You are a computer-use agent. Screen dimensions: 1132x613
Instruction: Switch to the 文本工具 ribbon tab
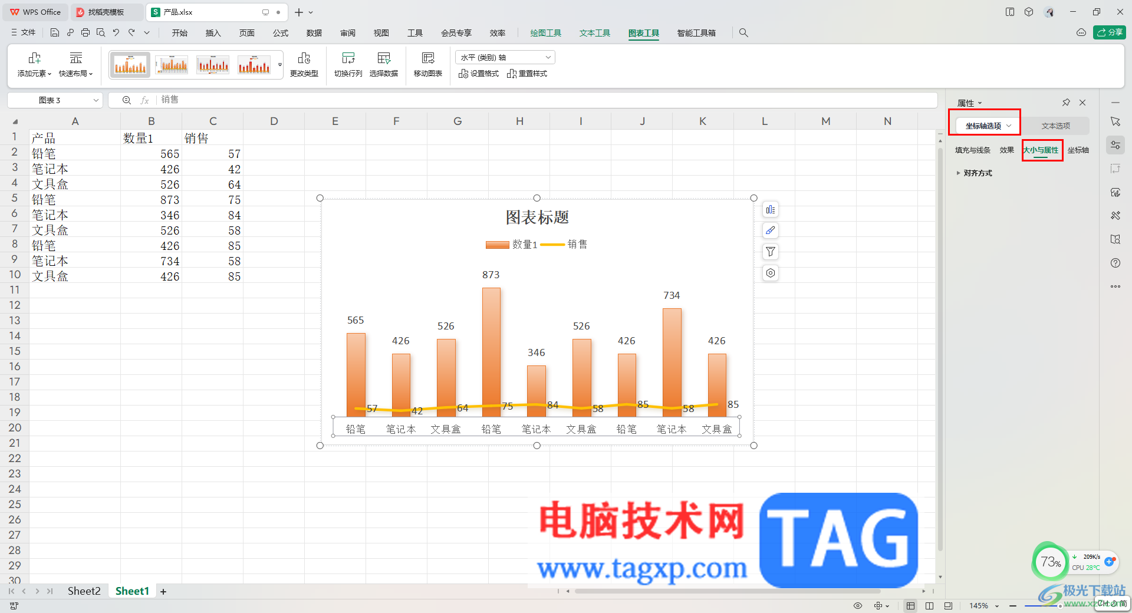pyautogui.click(x=594, y=33)
